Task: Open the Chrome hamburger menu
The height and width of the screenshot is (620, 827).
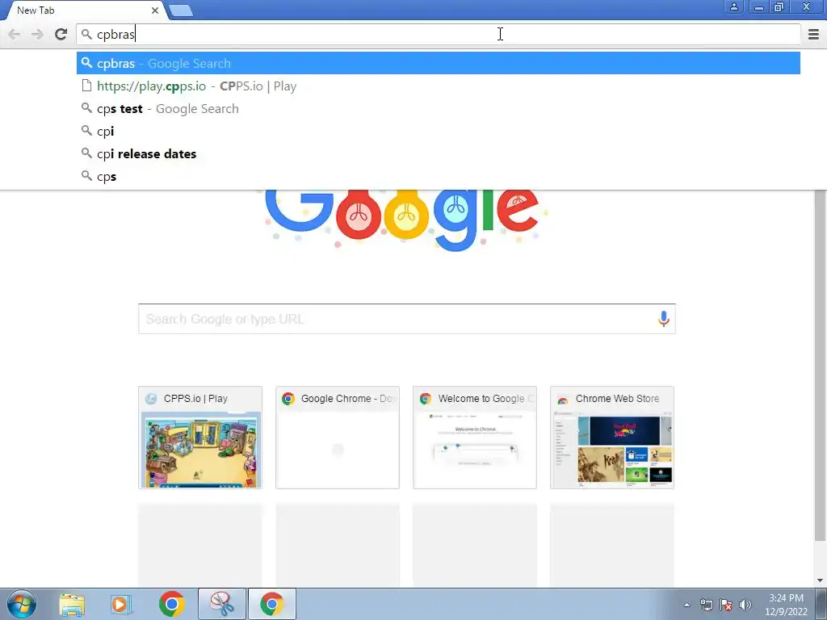Action: pyautogui.click(x=813, y=34)
